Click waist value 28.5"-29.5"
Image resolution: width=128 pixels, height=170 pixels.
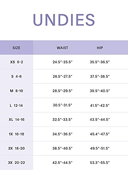click(x=62, y=91)
